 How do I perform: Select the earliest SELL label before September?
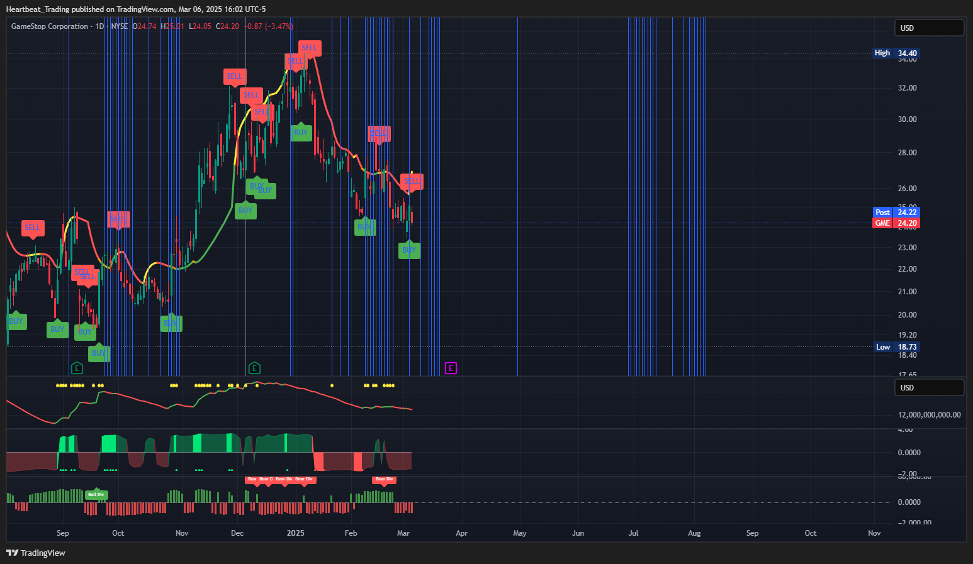click(32, 228)
